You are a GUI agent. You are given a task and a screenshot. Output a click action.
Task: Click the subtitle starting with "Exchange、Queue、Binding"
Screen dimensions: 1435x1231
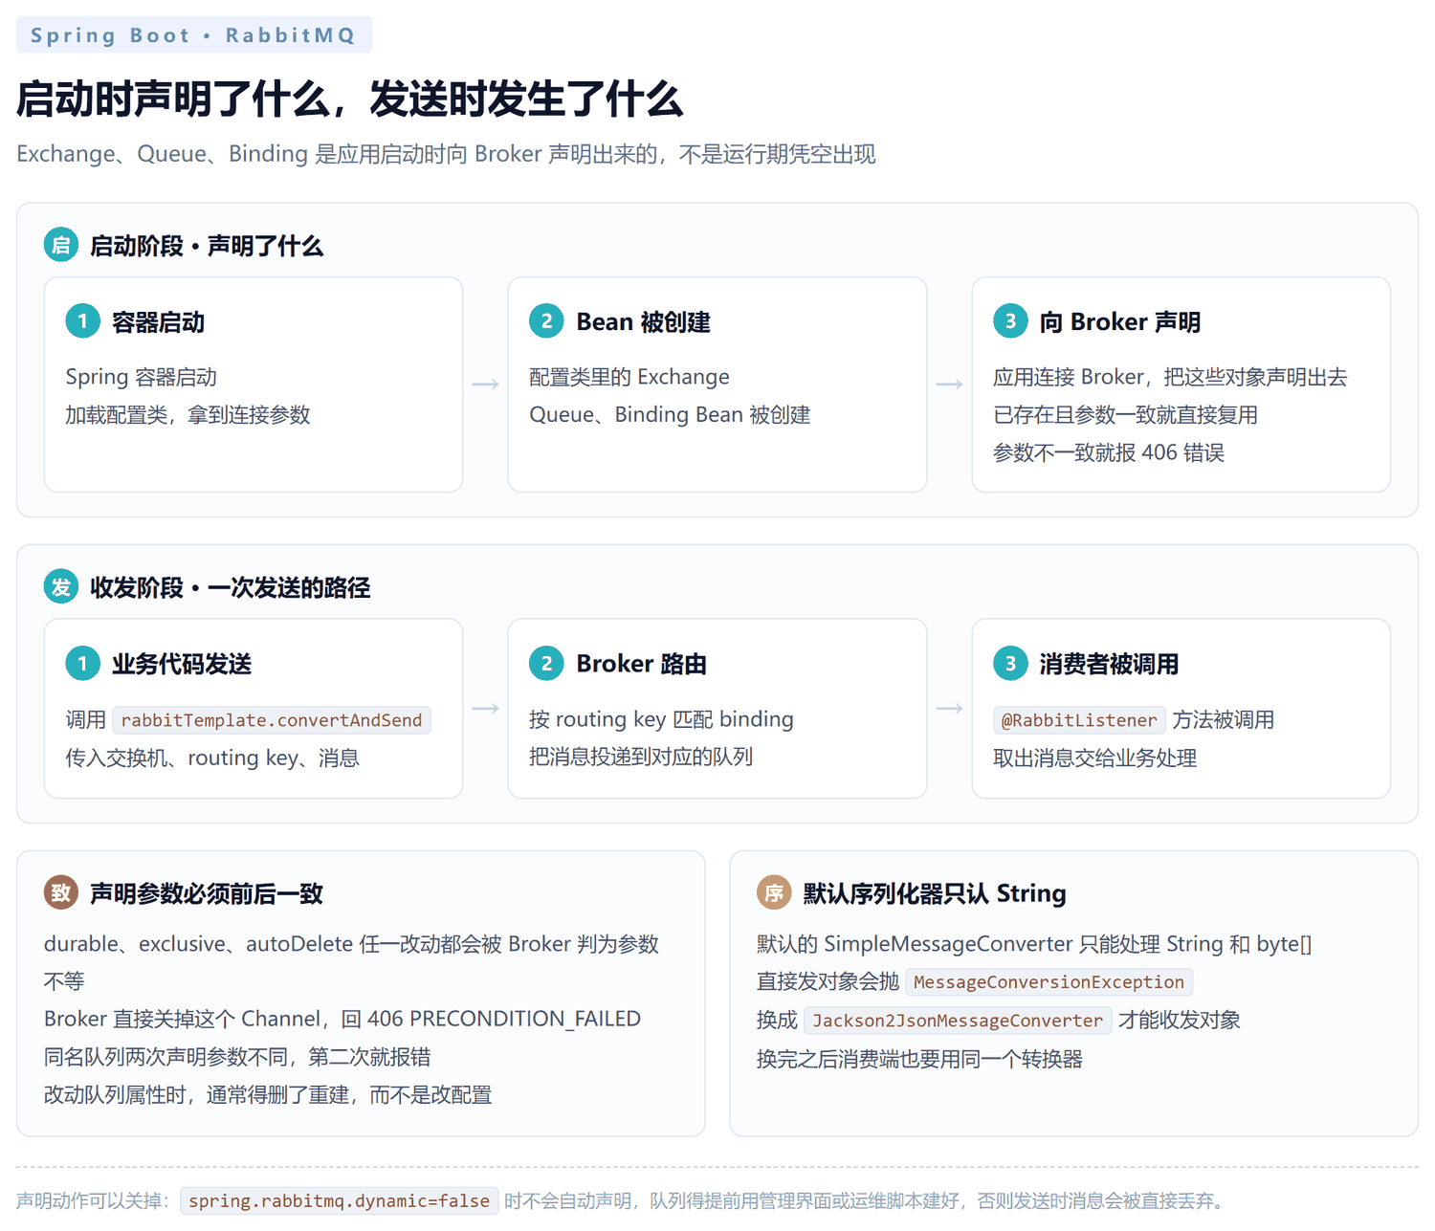pos(446,154)
